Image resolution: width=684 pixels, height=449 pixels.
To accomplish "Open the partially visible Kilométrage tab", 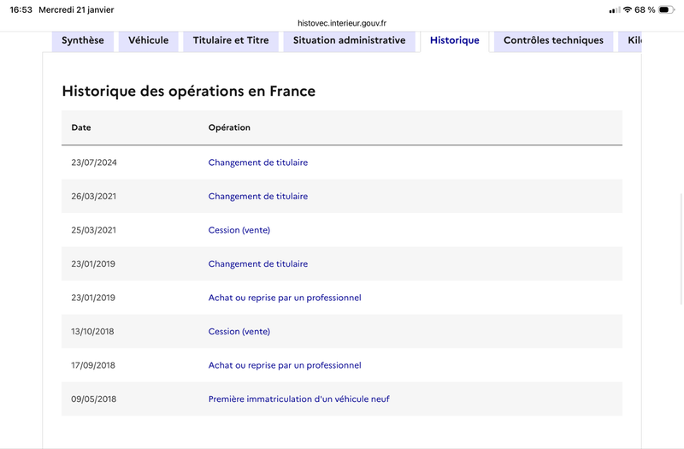I will (x=633, y=40).
